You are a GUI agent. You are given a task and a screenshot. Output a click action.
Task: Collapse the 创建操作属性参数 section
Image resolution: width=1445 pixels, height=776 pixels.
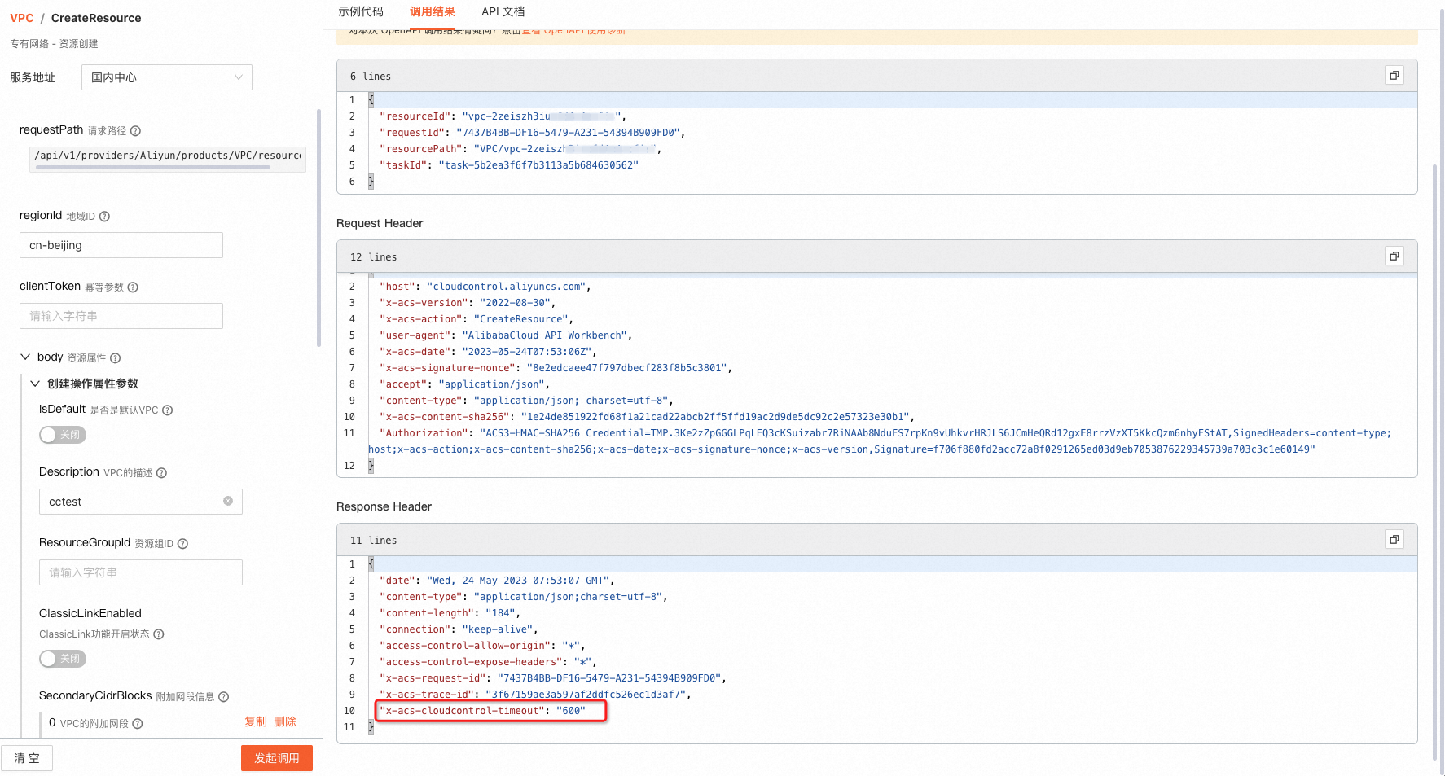pos(35,384)
